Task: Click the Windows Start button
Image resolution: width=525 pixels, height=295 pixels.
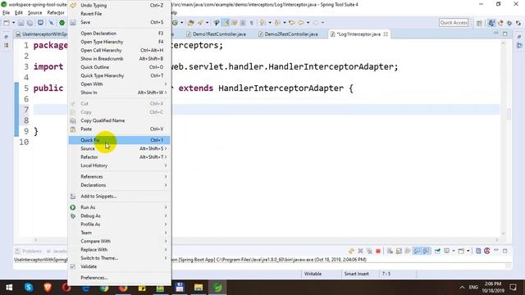Action: pos(9,288)
